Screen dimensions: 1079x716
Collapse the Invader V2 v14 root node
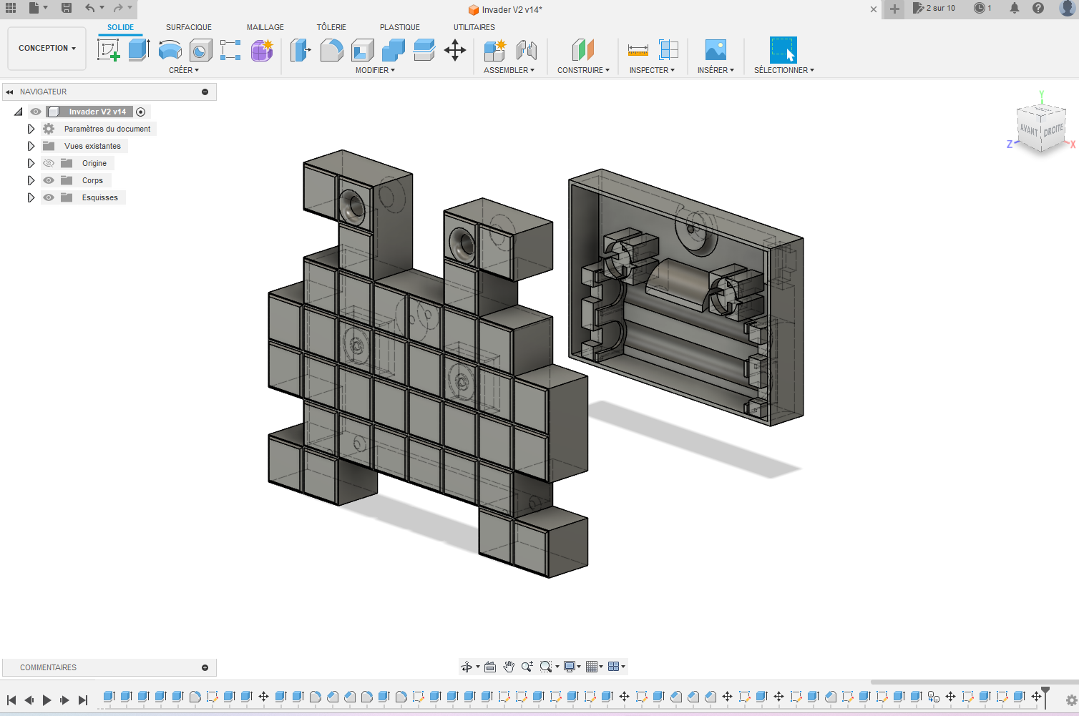point(19,112)
